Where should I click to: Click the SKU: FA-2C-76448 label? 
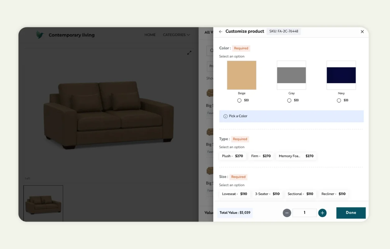[284, 31]
